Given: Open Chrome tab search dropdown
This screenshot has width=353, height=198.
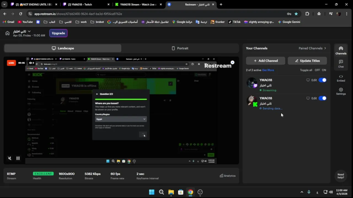Looking at the screenshot, I should pyautogui.click(x=4, y=4).
